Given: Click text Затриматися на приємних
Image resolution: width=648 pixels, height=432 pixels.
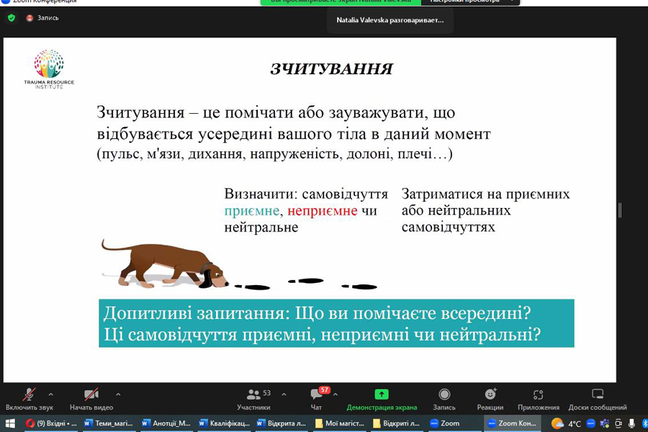Looking at the screenshot, I should pyautogui.click(x=485, y=194).
